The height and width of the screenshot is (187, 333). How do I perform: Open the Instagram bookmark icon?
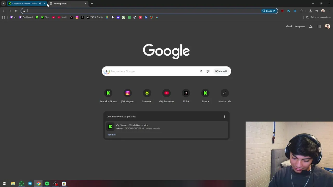pyautogui.click(x=77, y=17)
